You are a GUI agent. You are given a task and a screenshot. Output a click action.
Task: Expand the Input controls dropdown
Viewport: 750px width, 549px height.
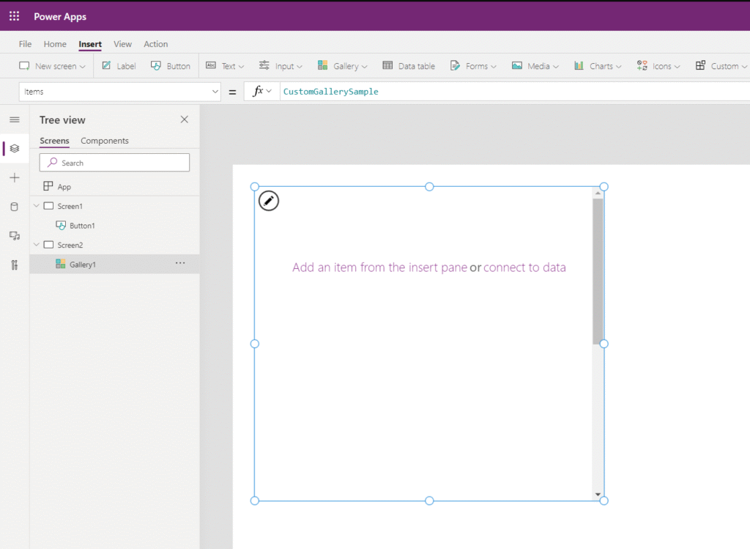tap(281, 66)
